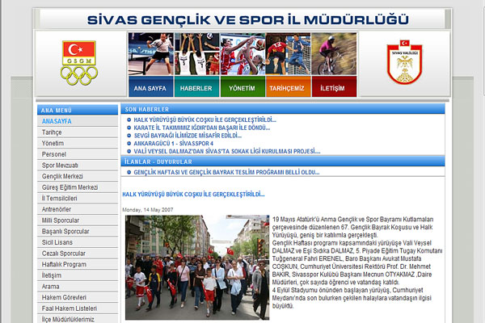Screen dimensions: 485x323
Task: Click the table tennis player photo
Action: click(x=150, y=54)
